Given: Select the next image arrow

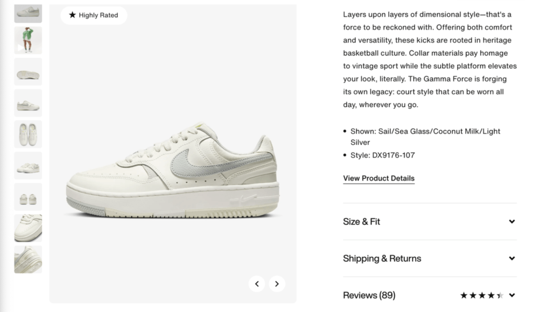Looking at the screenshot, I should click(x=277, y=284).
